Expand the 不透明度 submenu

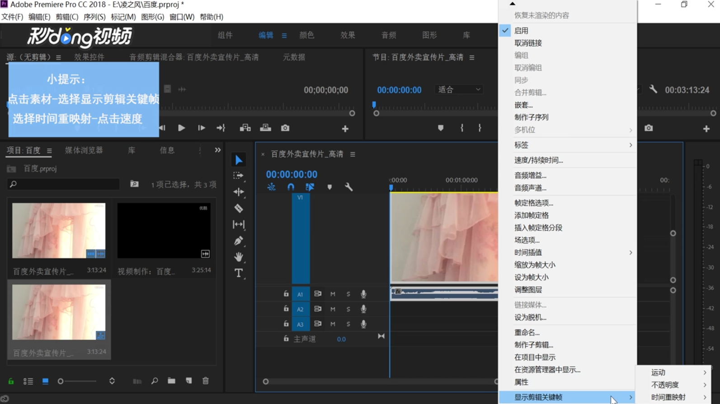click(x=673, y=385)
